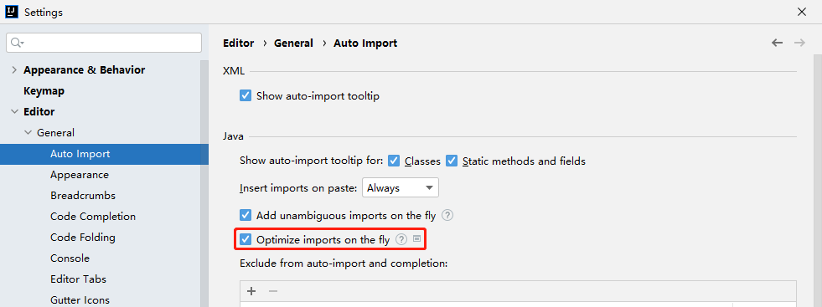Image resolution: width=822 pixels, height=307 pixels.
Task: Click help icon beside Add unambiguous imports
Action: point(447,215)
